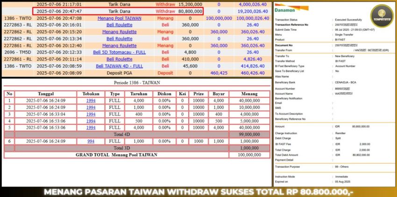Click 1994 link in bet row No 5
Screen dimensions: 397x197
(x=91, y=128)
